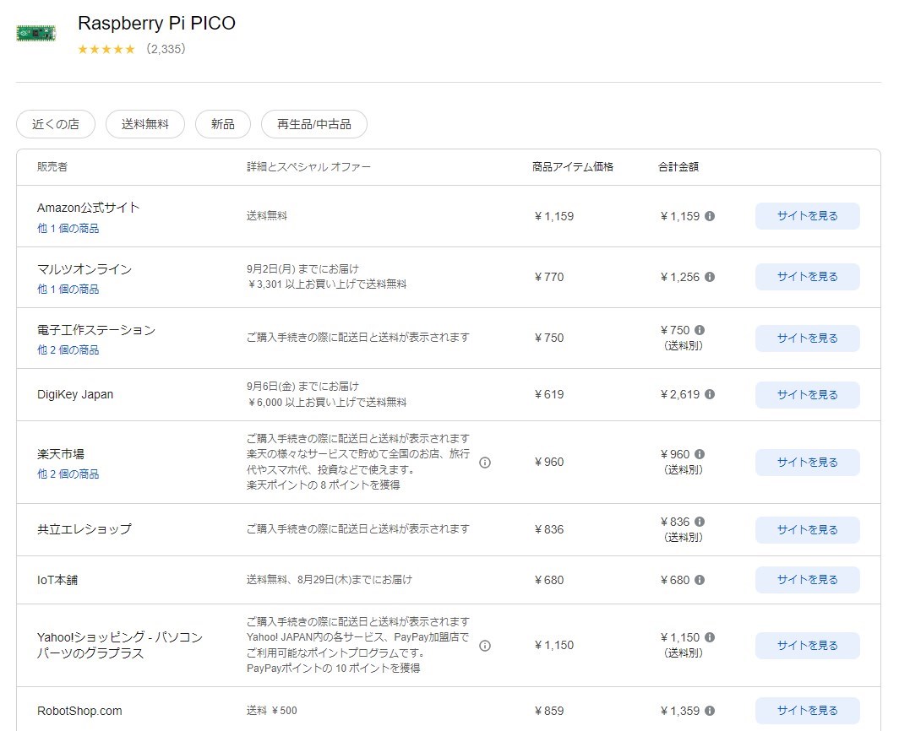Click the Raspberry Pi Pico product thumbnail
This screenshot has width=899, height=731.
(x=36, y=33)
